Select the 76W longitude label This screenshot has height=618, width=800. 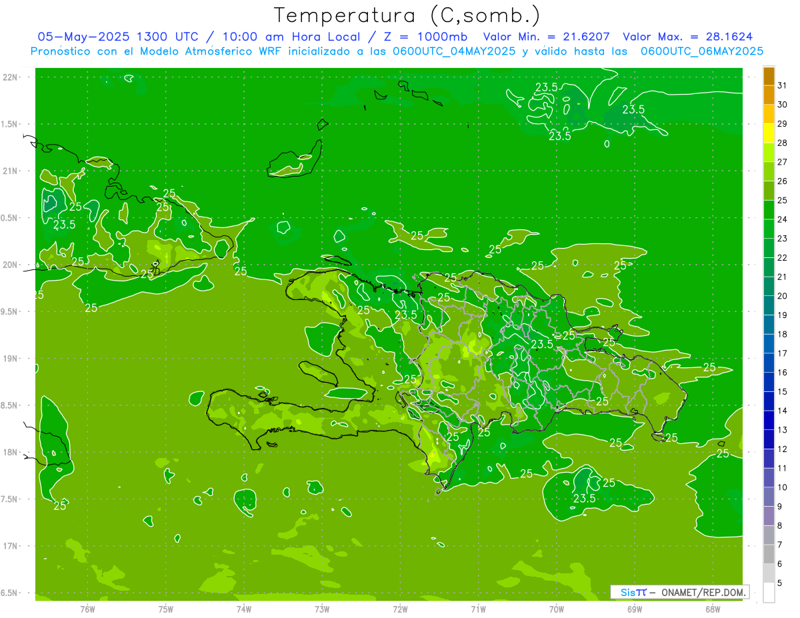87,609
